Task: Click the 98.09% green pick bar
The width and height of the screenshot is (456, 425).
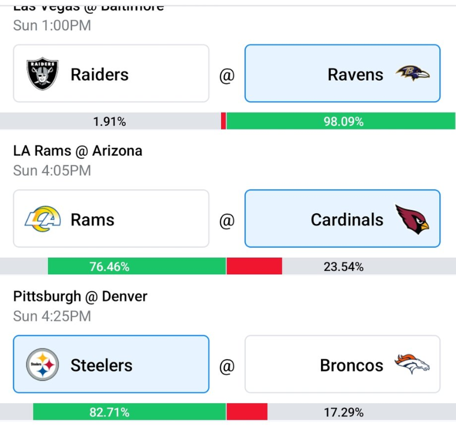Action: coord(343,122)
